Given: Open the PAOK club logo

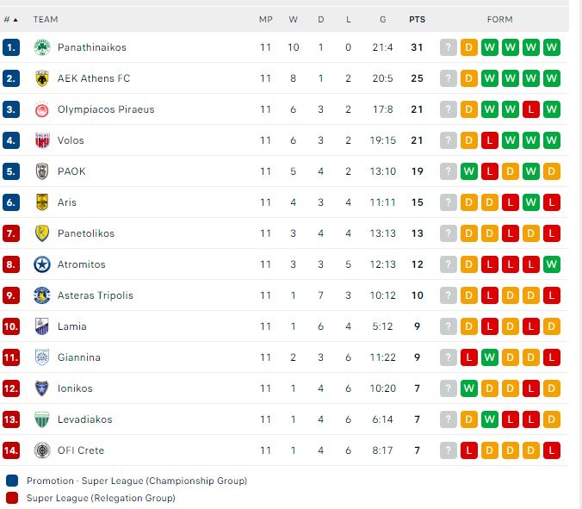Looking at the screenshot, I should coord(42,171).
